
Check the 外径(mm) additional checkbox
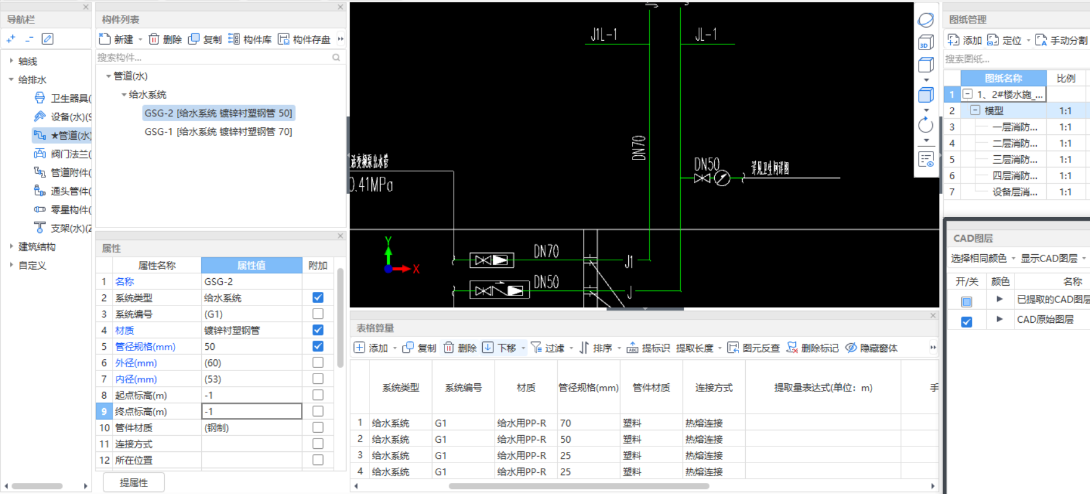click(x=318, y=362)
